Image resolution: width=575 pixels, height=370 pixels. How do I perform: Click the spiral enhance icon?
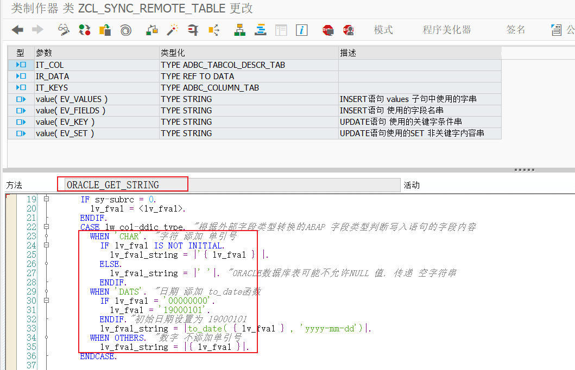pyautogui.click(x=126, y=30)
